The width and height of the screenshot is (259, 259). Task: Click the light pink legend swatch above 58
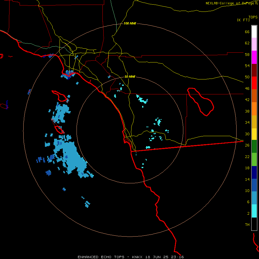(254, 44)
